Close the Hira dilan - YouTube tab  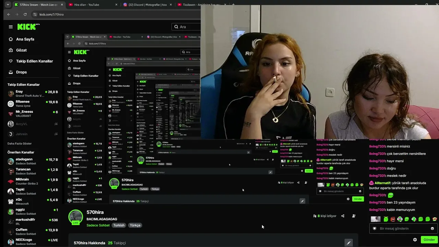pyautogui.click(x=116, y=5)
